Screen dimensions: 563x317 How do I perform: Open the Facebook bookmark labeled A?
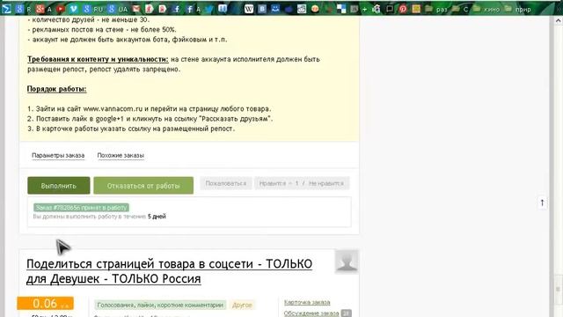coord(193,9)
